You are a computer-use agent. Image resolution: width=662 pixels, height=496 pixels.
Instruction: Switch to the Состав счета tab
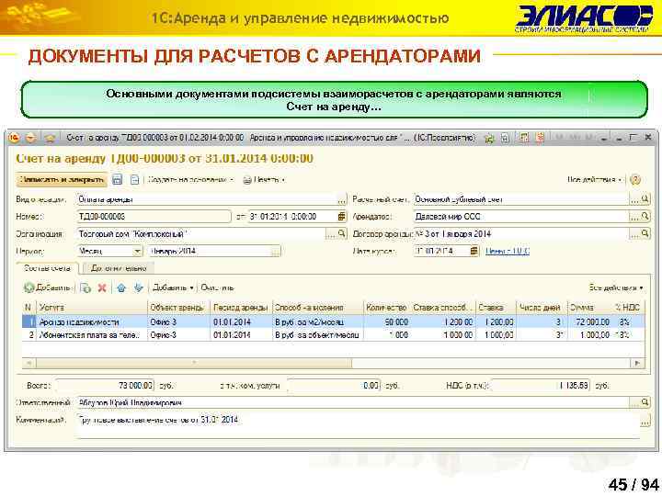[47, 268]
